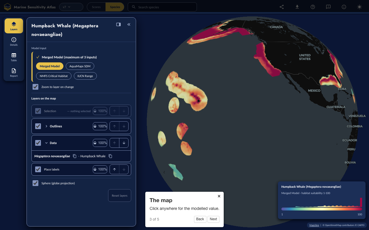
Task: Uncheck the Data layer checkbox
Action: coord(38,143)
